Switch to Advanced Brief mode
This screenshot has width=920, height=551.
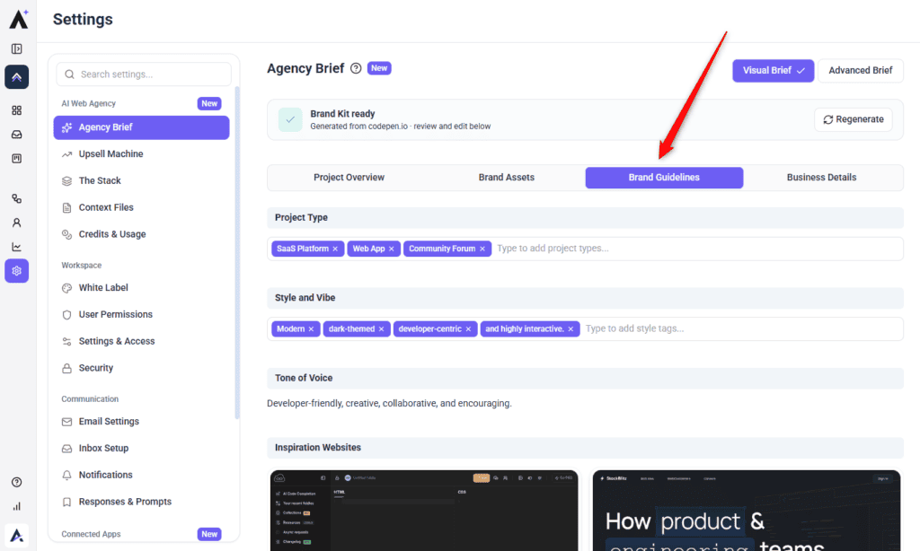[x=860, y=70]
